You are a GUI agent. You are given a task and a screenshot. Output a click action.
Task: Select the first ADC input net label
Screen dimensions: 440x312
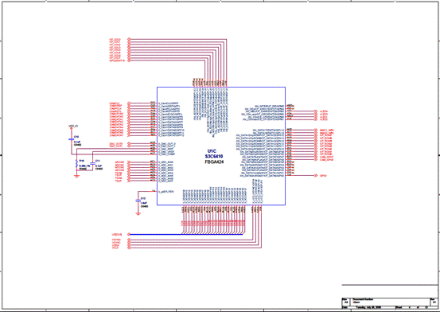pyautogui.click(x=119, y=162)
